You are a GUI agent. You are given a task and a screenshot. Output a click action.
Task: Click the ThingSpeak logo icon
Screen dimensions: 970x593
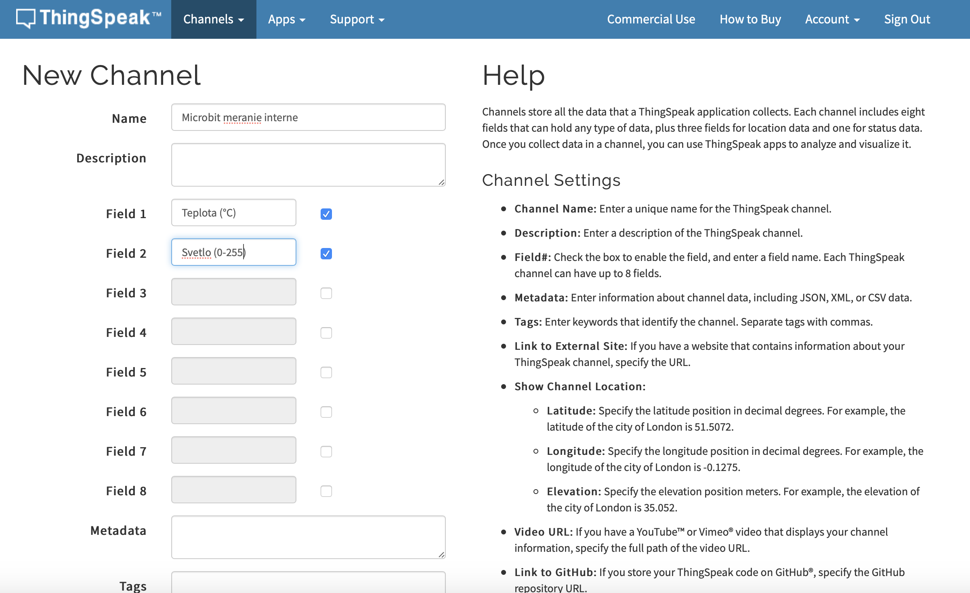pos(25,18)
